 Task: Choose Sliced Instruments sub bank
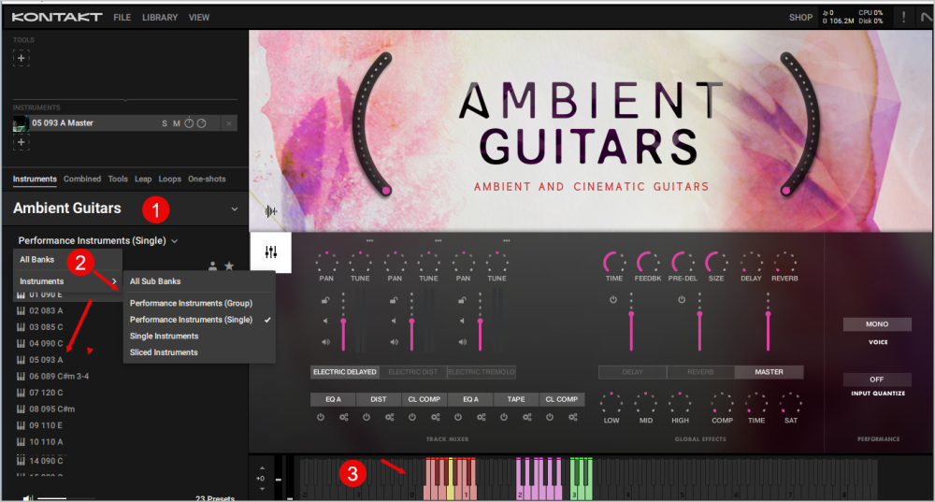tap(164, 352)
